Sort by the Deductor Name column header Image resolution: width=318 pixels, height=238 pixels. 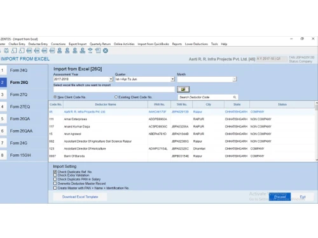pos(106,104)
